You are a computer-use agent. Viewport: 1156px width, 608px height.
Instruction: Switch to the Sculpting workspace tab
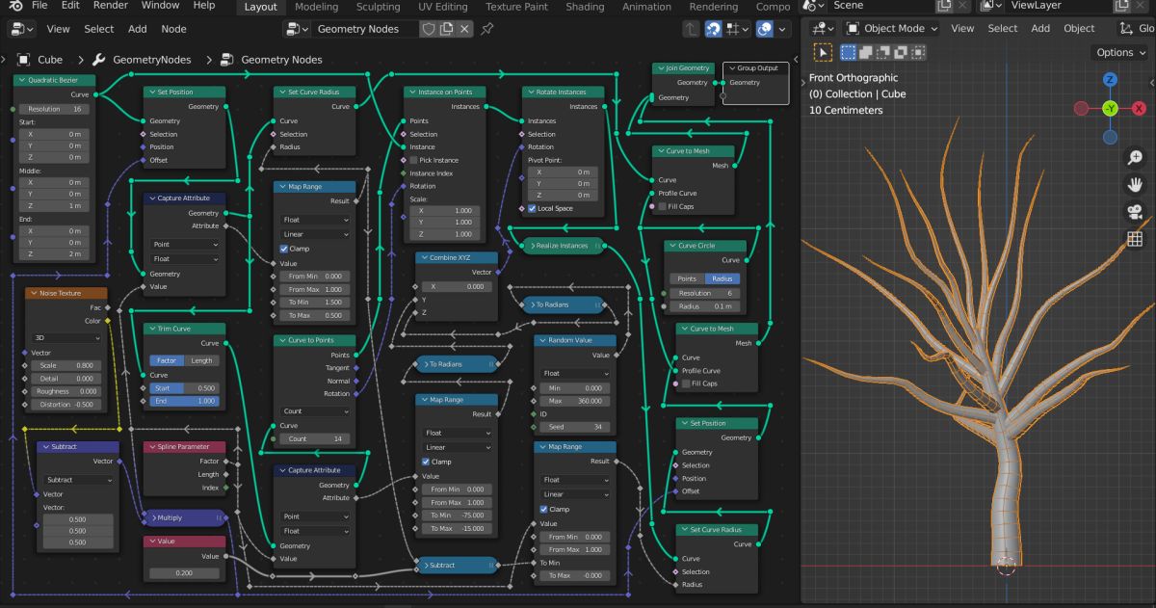pyautogui.click(x=378, y=7)
